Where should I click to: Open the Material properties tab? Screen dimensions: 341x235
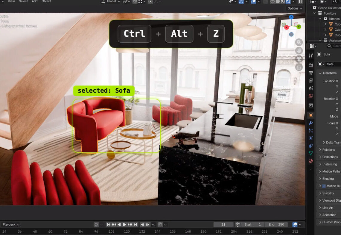pyautogui.click(x=311, y=161)
